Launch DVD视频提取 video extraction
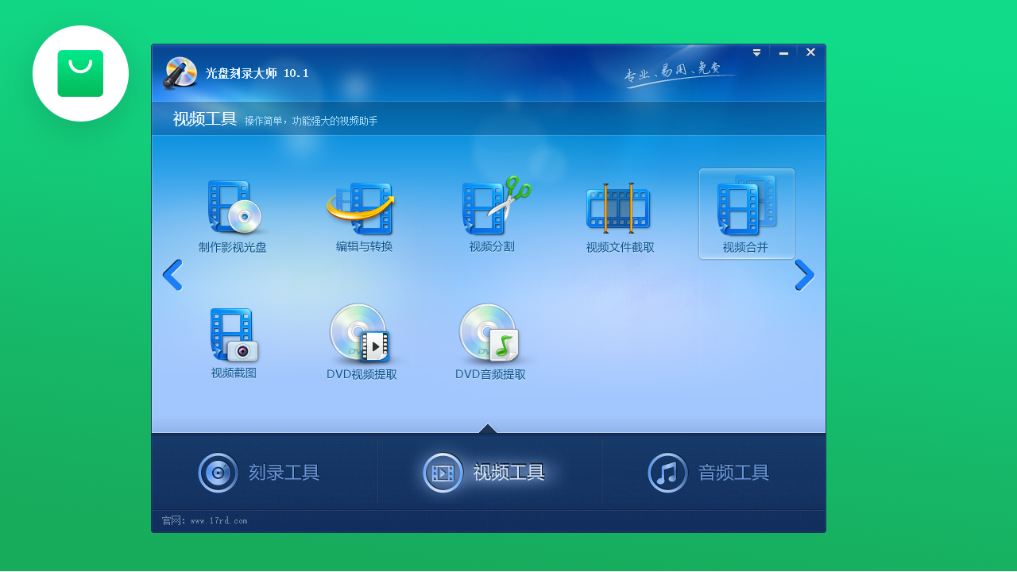The width and height of the screenshot is (1017, 572). (362, 338)
